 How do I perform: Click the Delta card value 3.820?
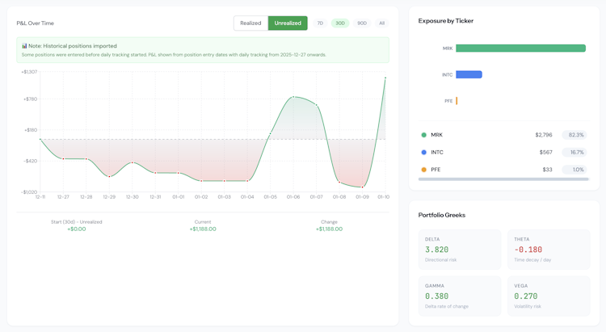(436, 250)
